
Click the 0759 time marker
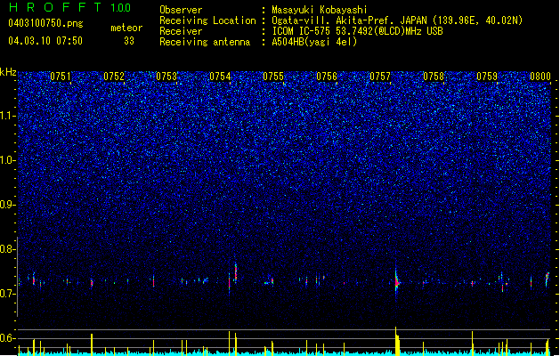pos(487,77)
